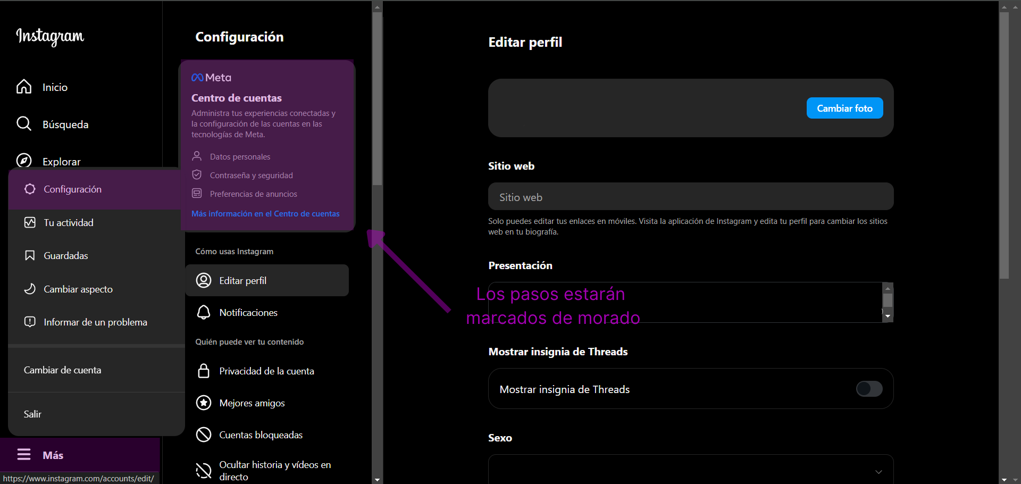Click Preferencias de anuncios text link
1021x484 pixels.
(253, 194)
